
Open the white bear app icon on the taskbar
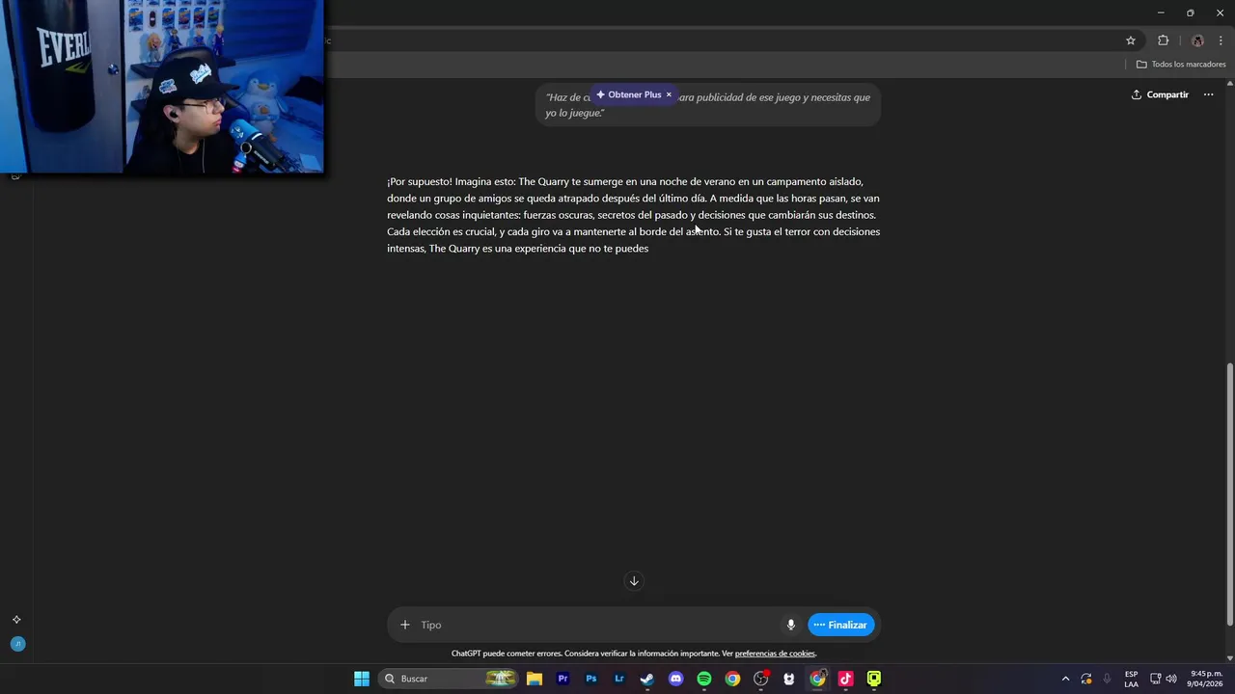(x=789, y=679)
